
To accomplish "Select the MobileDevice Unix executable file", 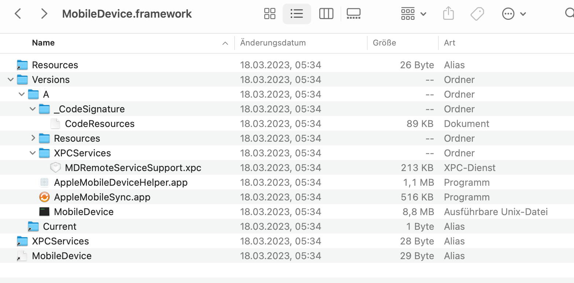I will pyautogui.click(x=84, y=212).
